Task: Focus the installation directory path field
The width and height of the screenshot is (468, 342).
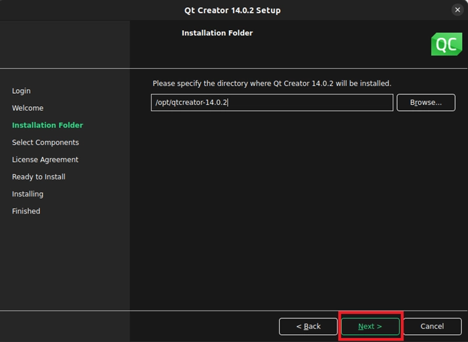Action: coord(272,103)
